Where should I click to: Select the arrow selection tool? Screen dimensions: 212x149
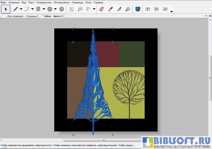coord(6,9)
